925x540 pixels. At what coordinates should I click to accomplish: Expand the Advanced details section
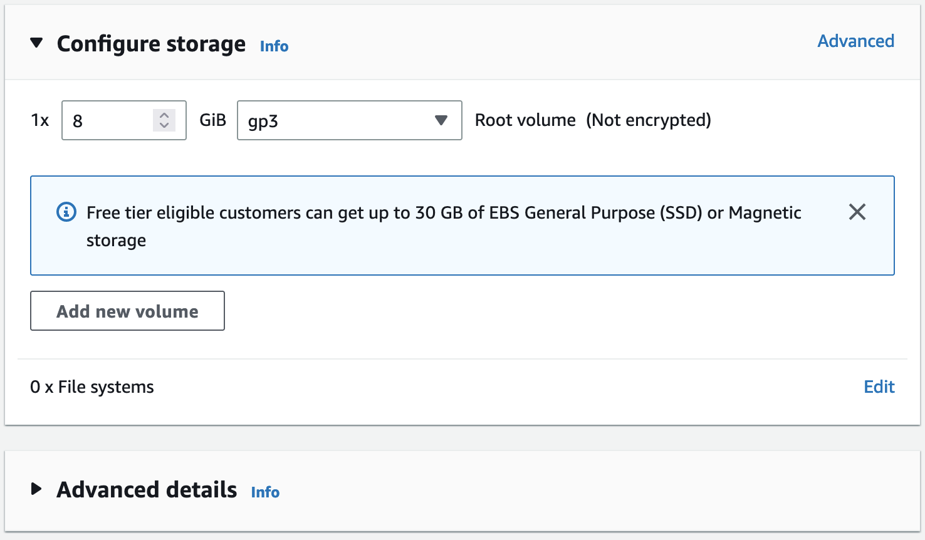coord(37,489)
